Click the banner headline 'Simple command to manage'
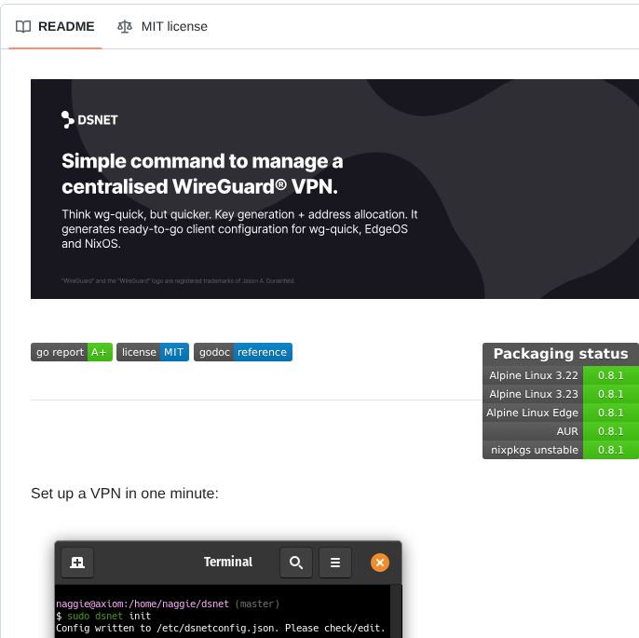 coord(202,161)
